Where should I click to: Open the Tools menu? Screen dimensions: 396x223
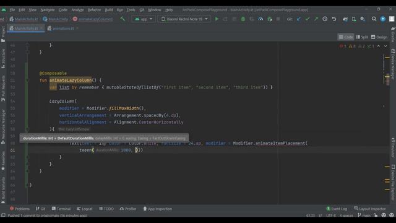[131, 10]
